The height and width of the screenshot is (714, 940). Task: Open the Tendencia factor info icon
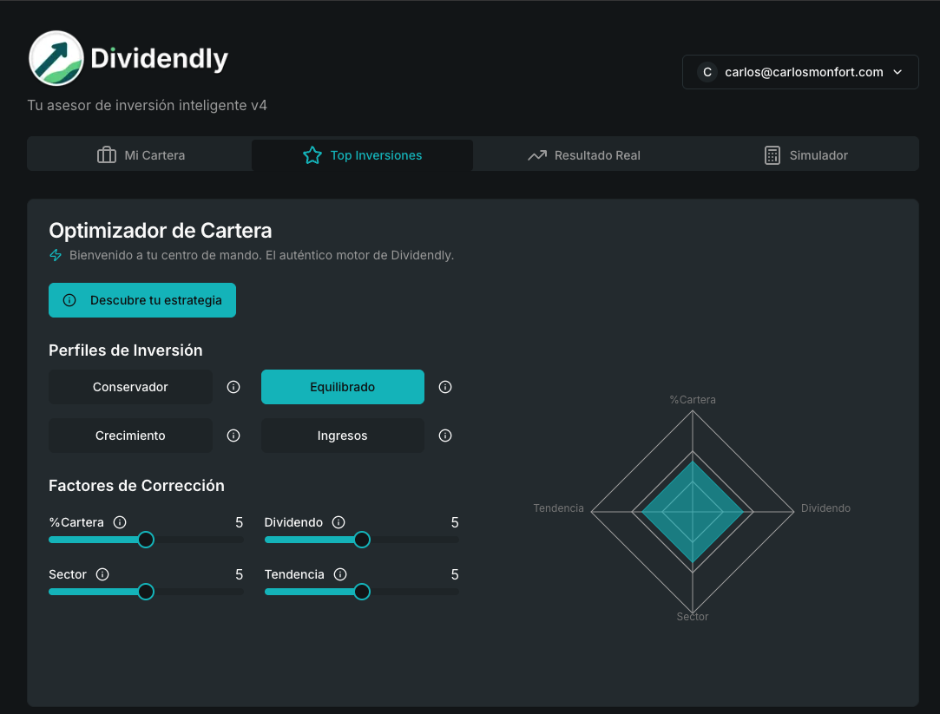point(340,574)
